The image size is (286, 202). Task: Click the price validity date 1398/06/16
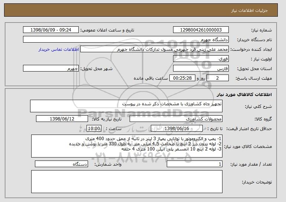click(177, 129)
